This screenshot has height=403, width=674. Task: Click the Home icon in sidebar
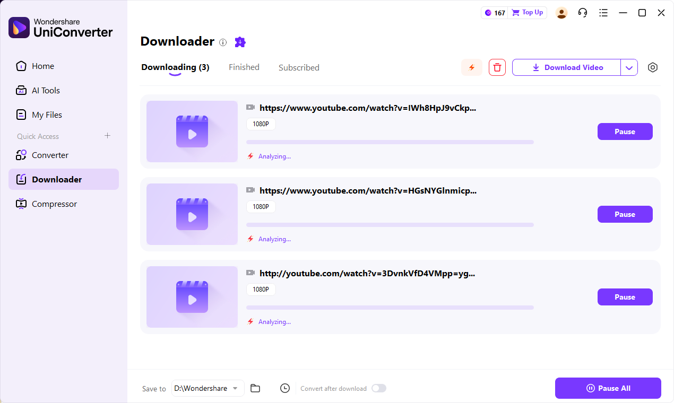[x=21, y=66]
